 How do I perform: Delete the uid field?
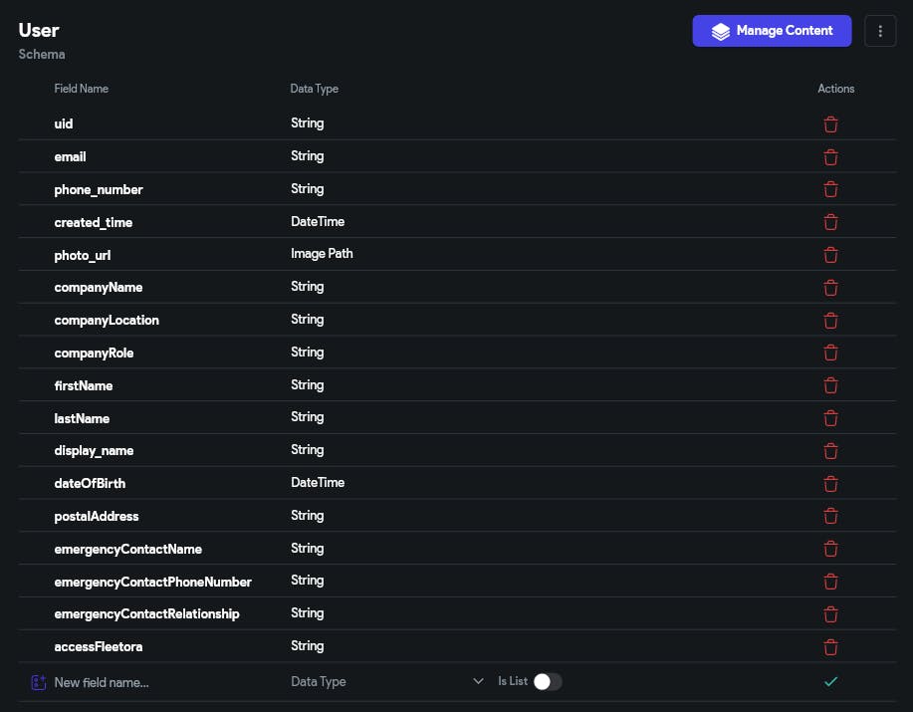point(830,124)
